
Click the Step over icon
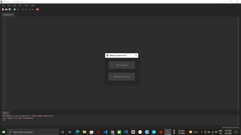point(23,10)
